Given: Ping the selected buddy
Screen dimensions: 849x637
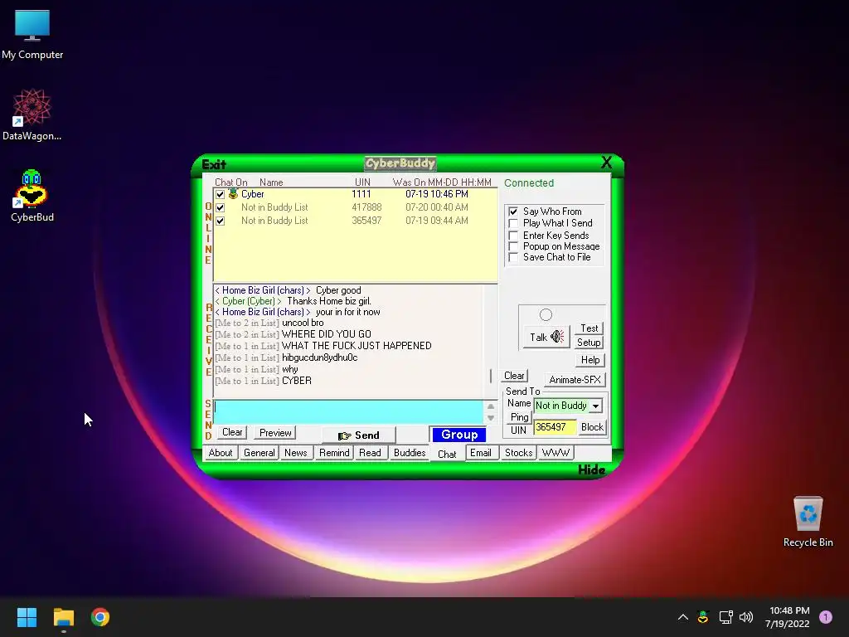Looking at the screenshot, I should [519, 417].
